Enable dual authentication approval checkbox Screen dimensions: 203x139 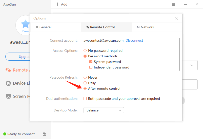click(x=85, y=99)
